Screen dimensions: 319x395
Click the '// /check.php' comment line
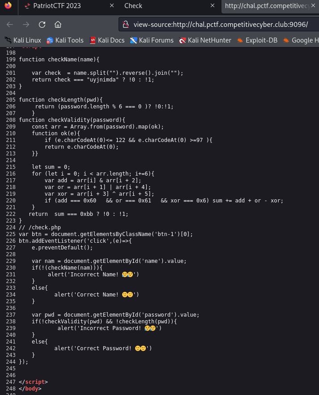coord(40,228)
